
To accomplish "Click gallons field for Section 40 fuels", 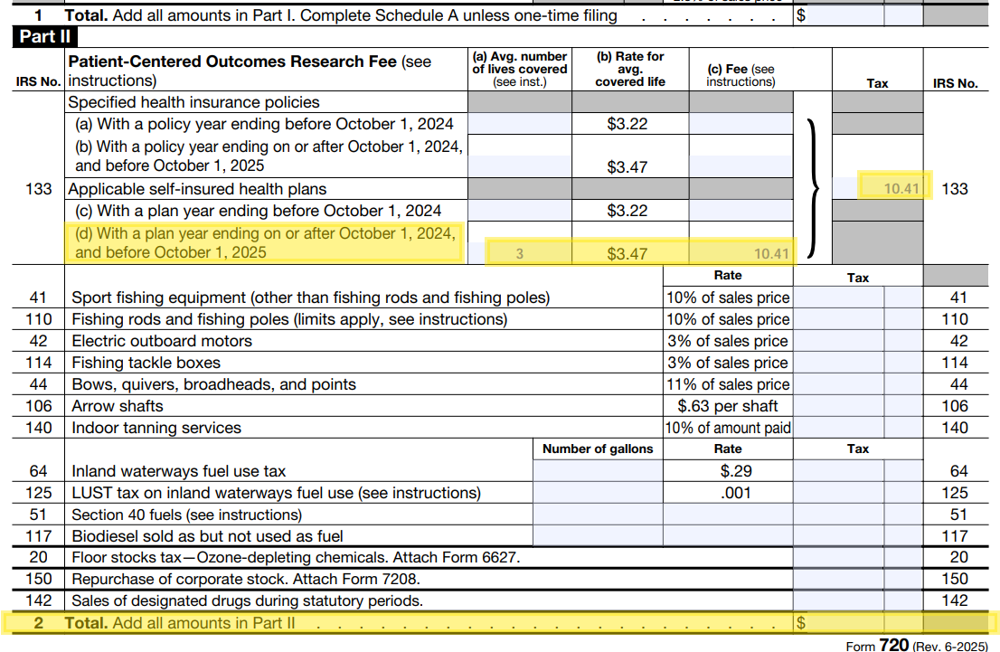I will click(598, 515).
